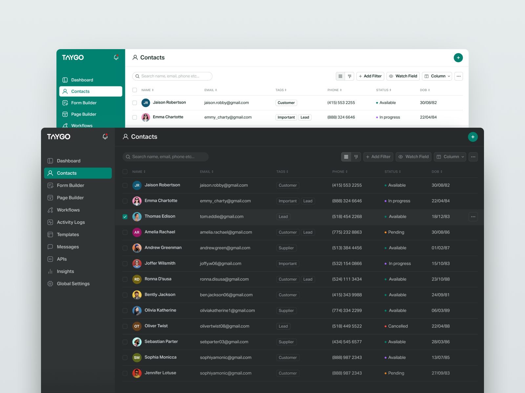The width and height of the screenshot is (525, 393).
Task: Uncheck the Thomas Edison row checkbox
Action: [125, 216]
